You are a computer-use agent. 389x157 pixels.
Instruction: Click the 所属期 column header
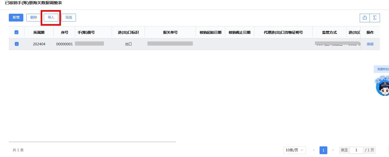click(x=39, y=32)
